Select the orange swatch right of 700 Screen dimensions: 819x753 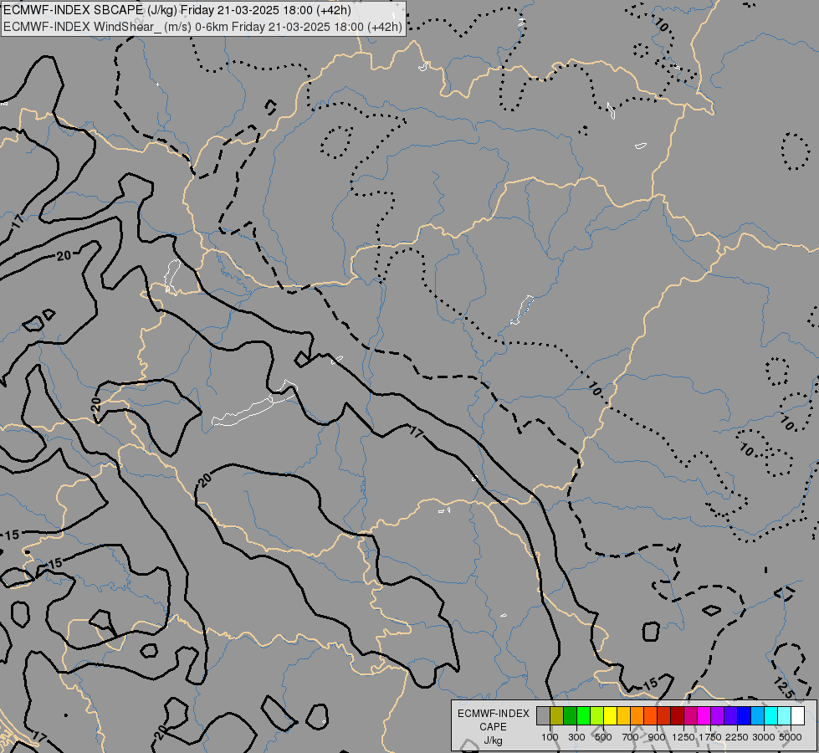point(637,716)
